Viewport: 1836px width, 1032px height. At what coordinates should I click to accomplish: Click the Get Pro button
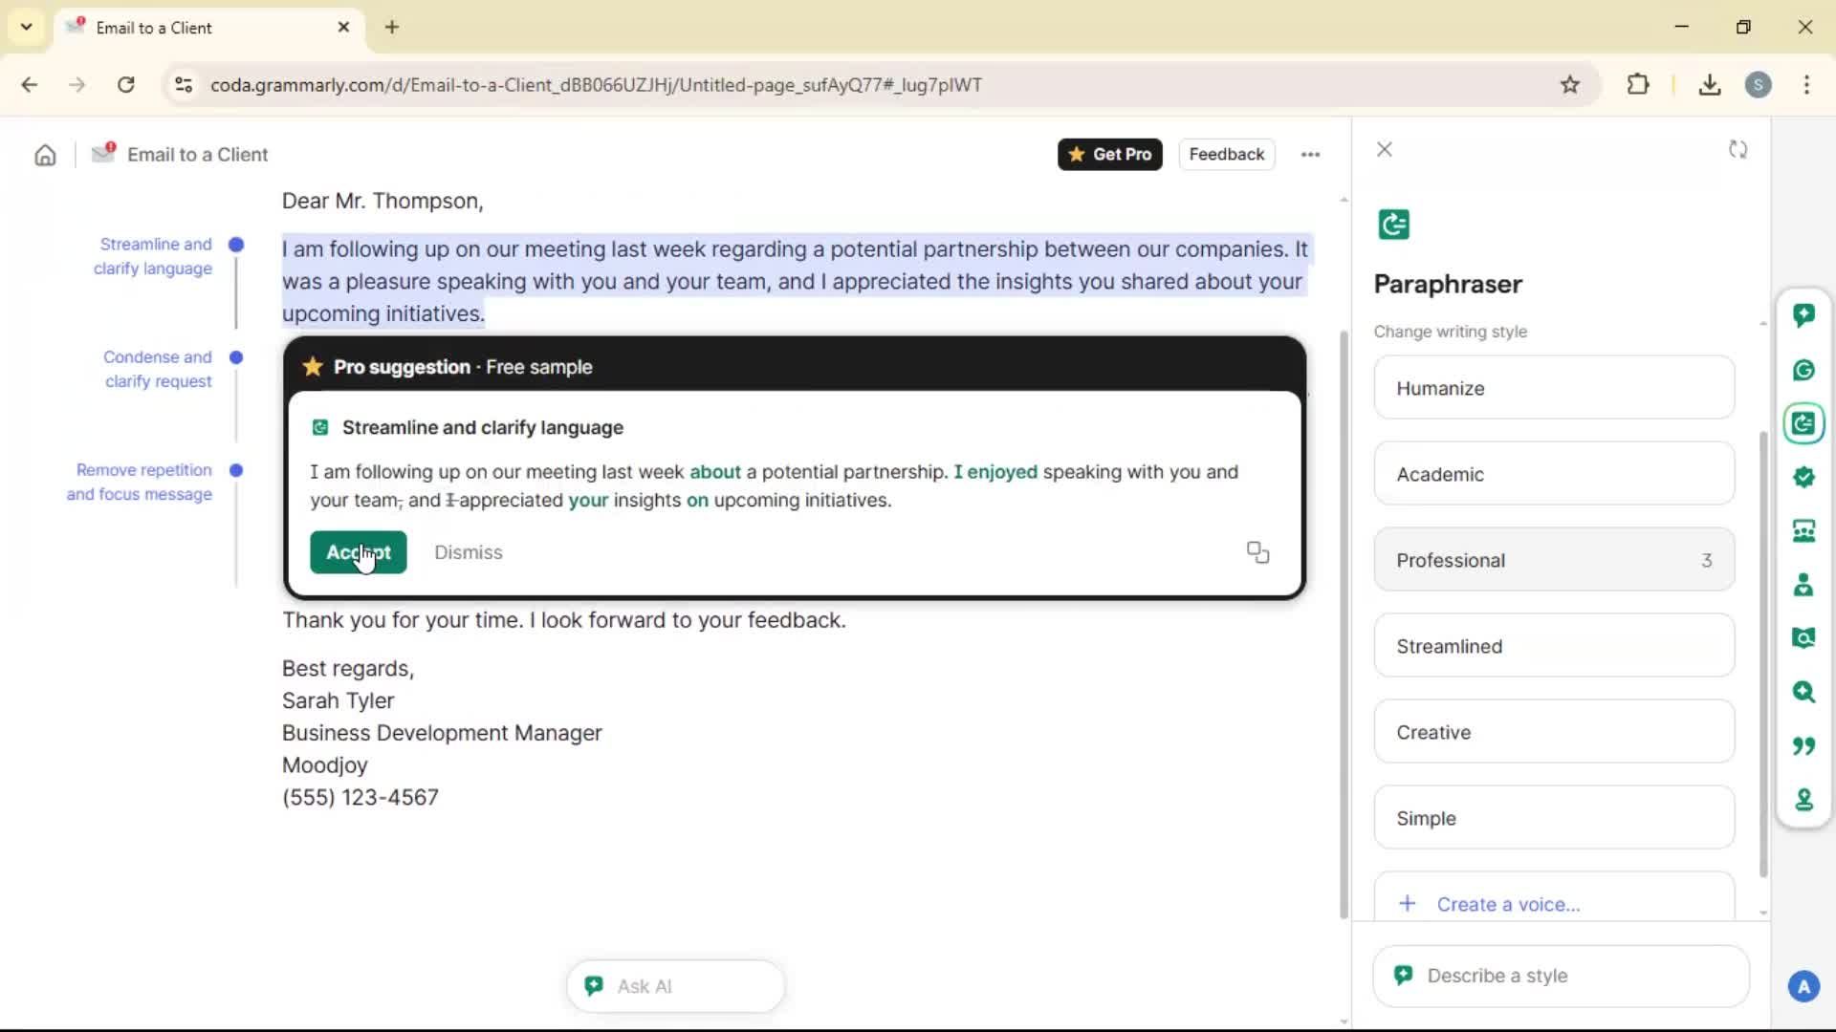coord(1109,155)
